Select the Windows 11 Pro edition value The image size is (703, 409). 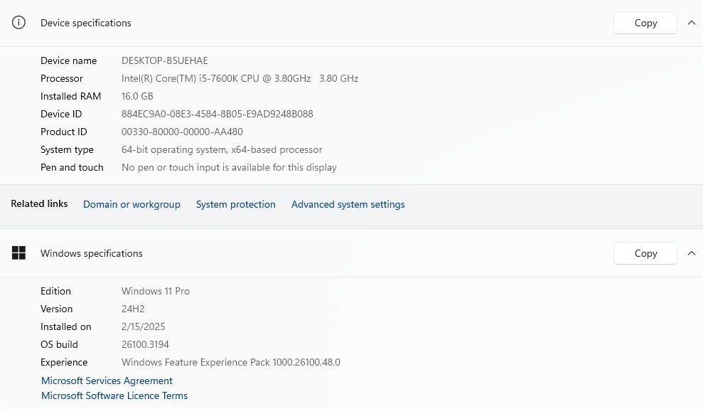[x=156, y=291]
